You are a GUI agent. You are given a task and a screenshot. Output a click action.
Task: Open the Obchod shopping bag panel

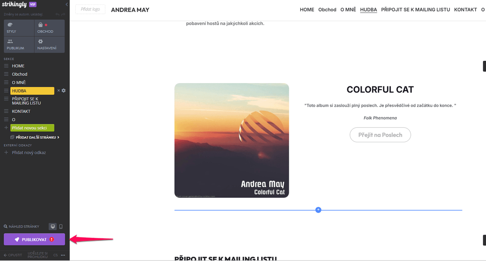coord(49,28)
